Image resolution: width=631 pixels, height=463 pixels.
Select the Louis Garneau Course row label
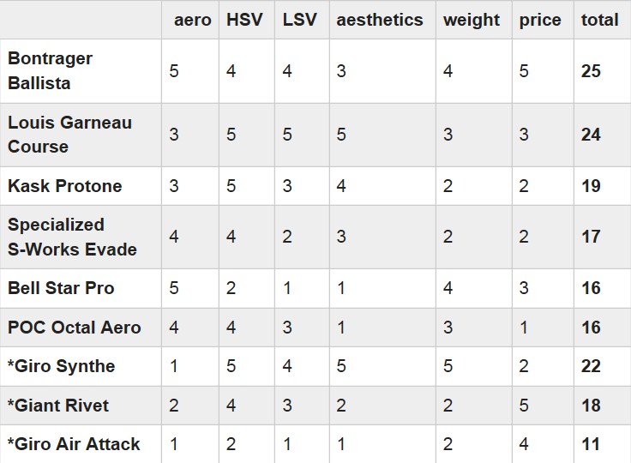[69, 135]
